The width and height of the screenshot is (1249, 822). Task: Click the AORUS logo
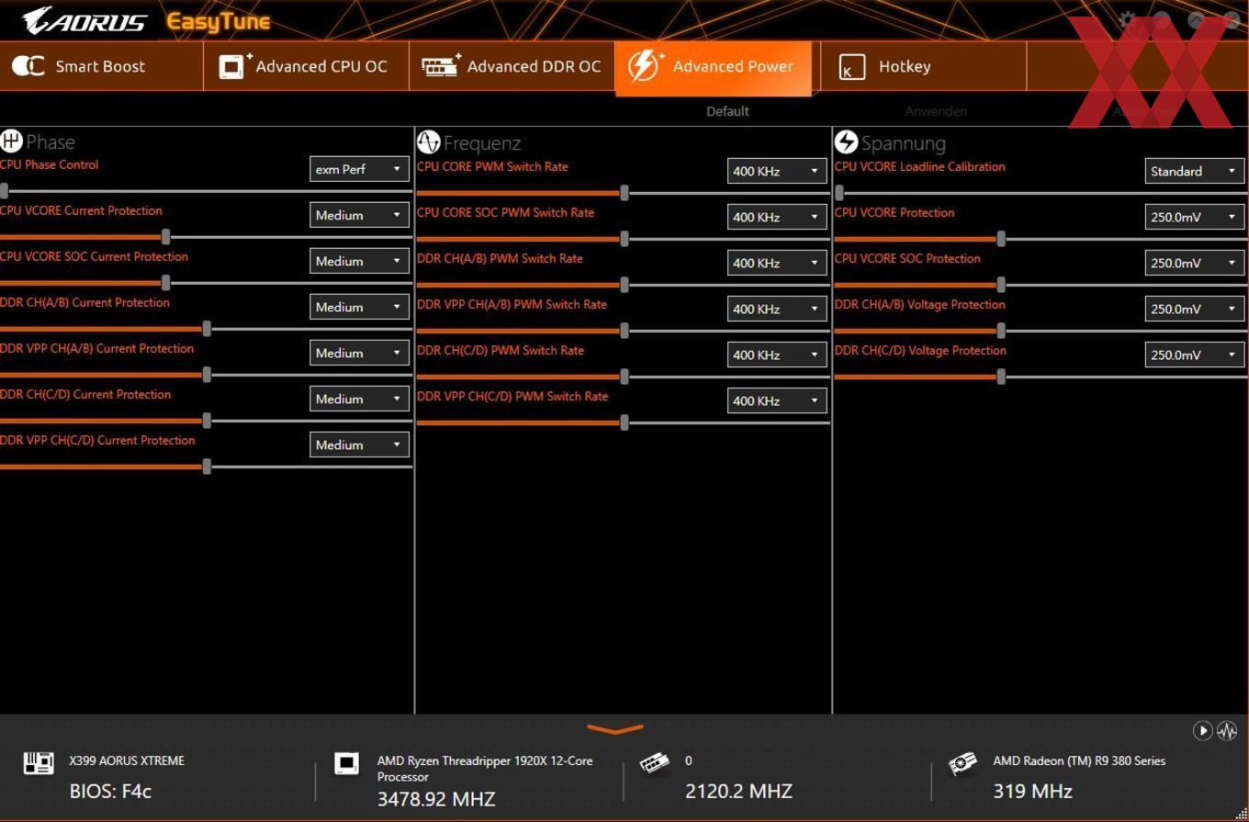pyautogui.click(x=84, y=20)
